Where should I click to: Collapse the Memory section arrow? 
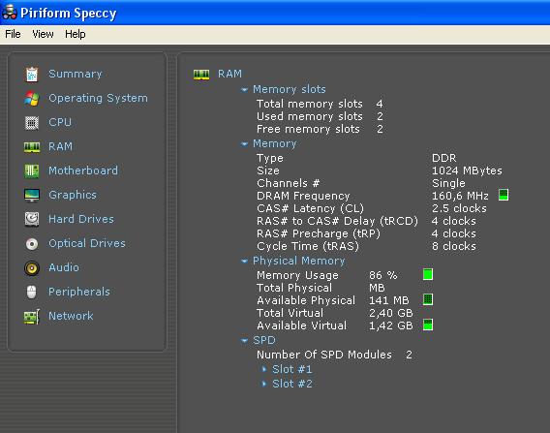pos(244,144)
